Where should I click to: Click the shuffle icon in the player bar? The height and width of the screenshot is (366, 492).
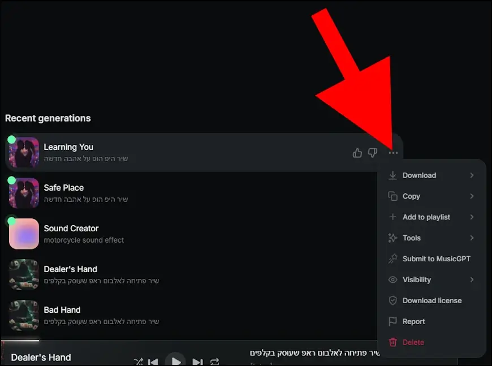(138, 361)
